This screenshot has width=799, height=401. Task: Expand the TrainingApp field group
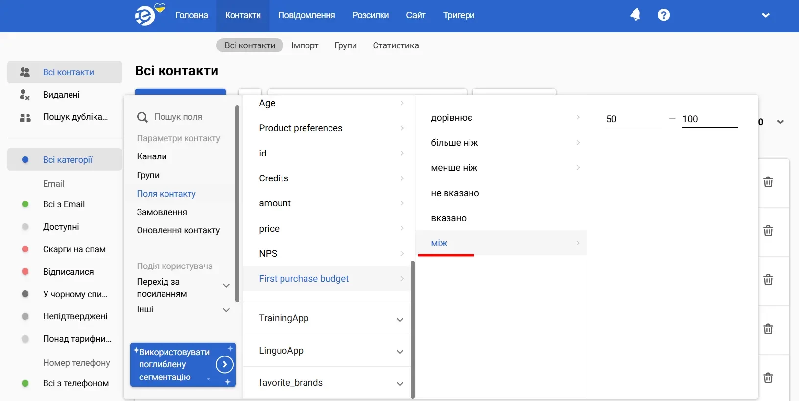pyautogui.click(x=327, y=318)
